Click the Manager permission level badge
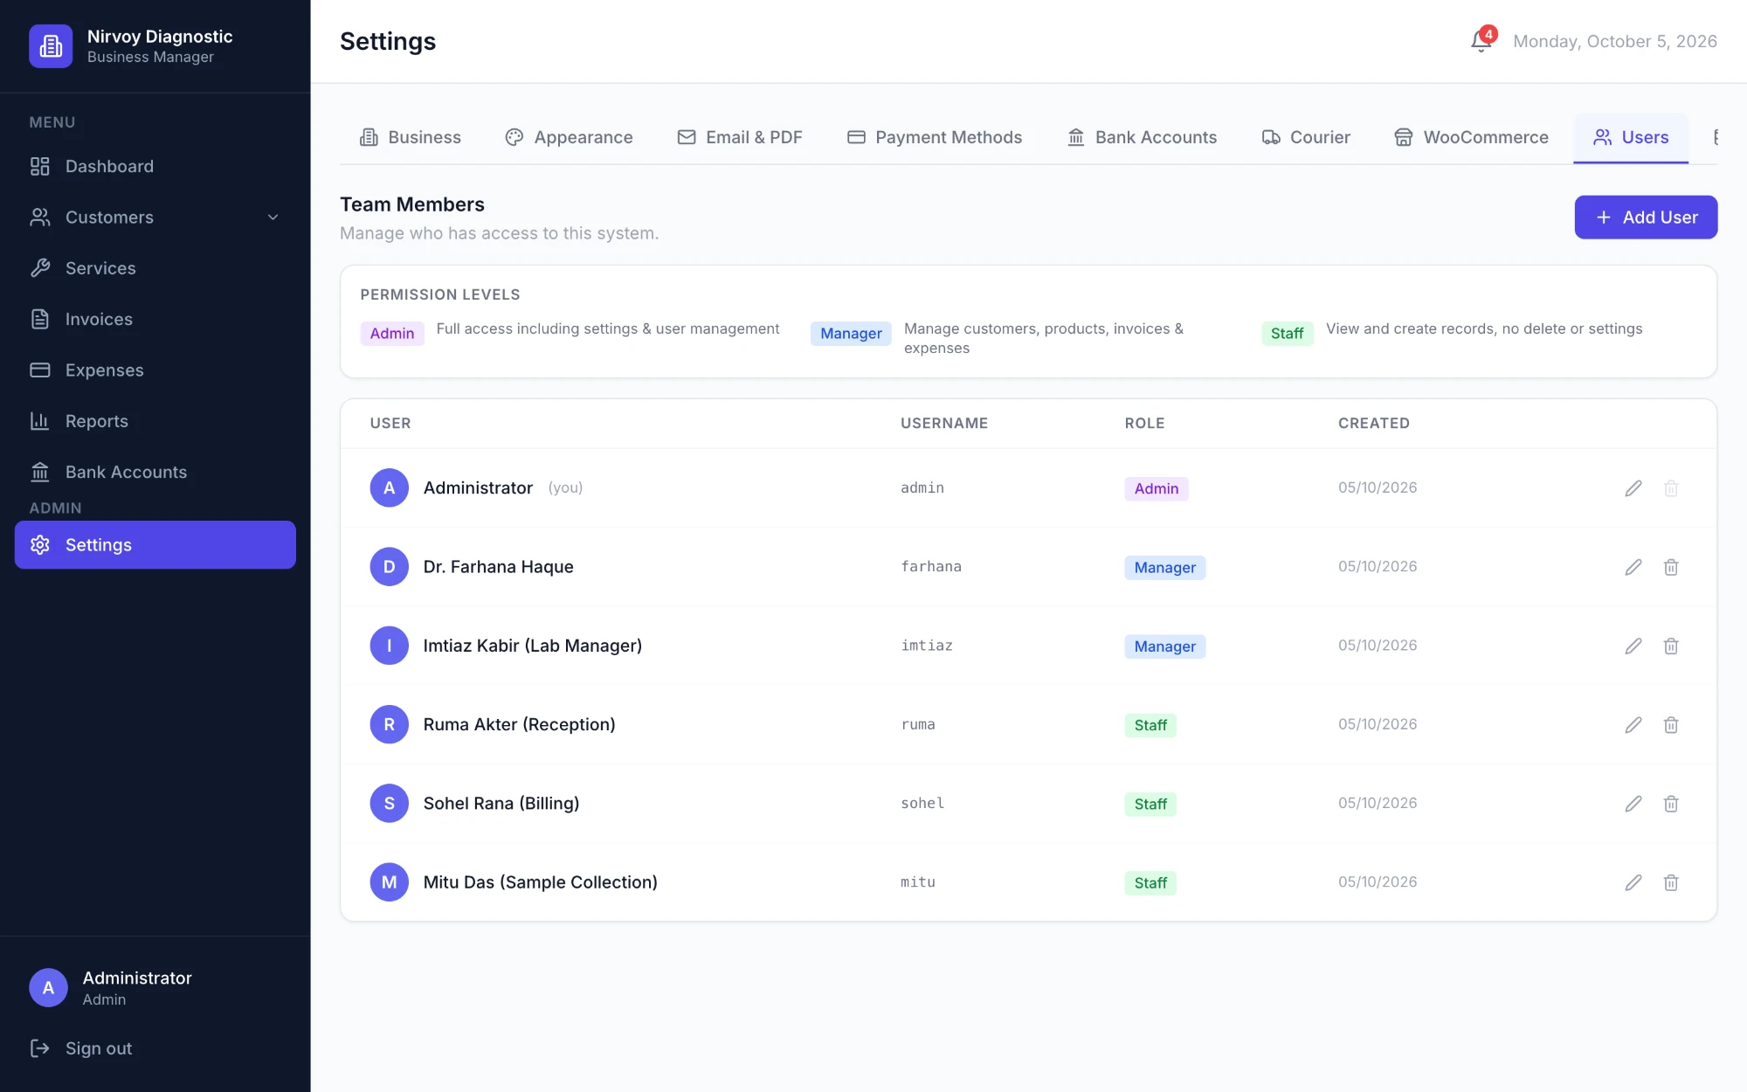This screenshot has height=1092, width=1747. [x=851, y=334]
